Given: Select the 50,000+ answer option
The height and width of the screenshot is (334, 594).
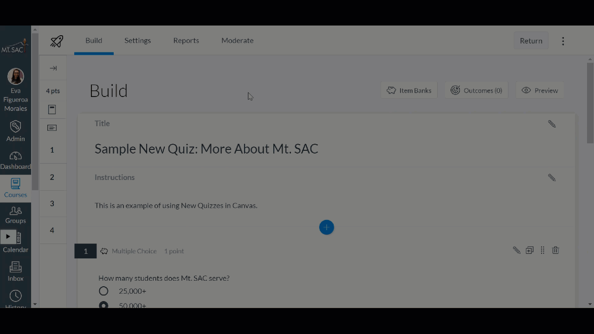Looking at the screenshot, I should coord(103,305).
